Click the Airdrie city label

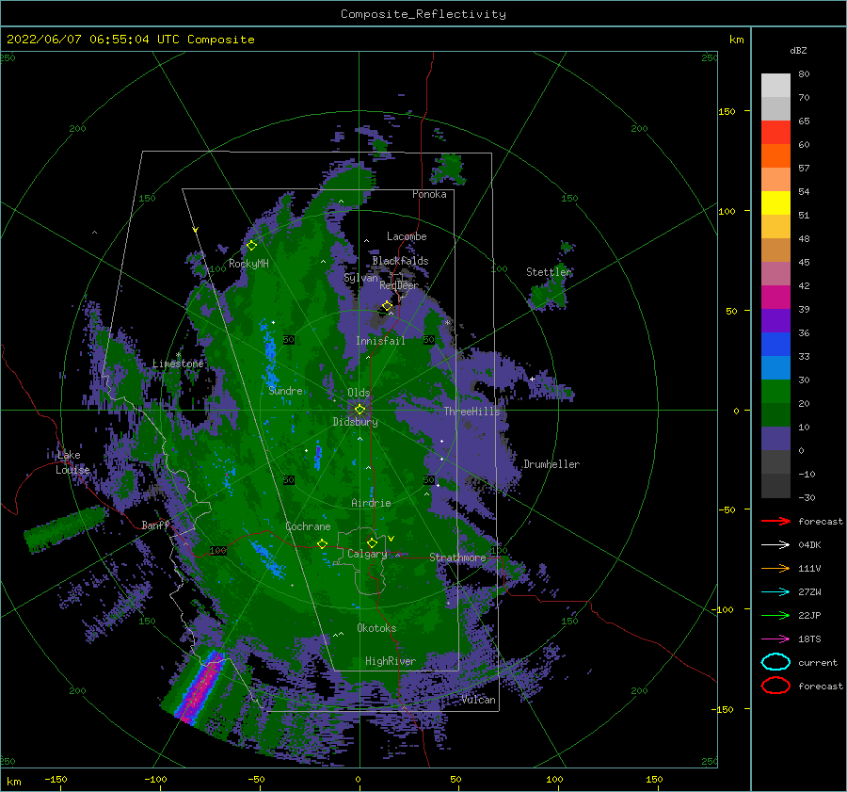click(x=371, y=503)
